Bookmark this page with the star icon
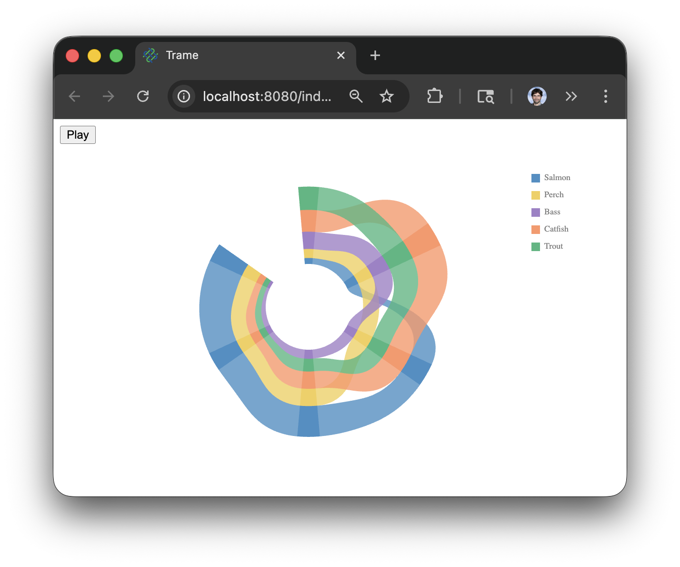Screen dimensions: 680x567 pos(387,96)
